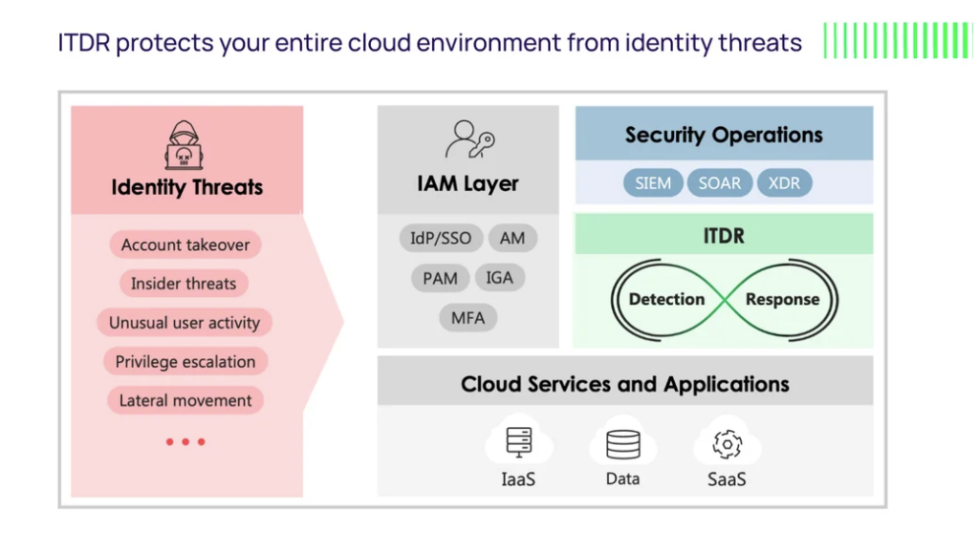Screen dimensions: 979x553
Task: Click the SIEM pill under Security Operations
Action: tap(653, 182)
